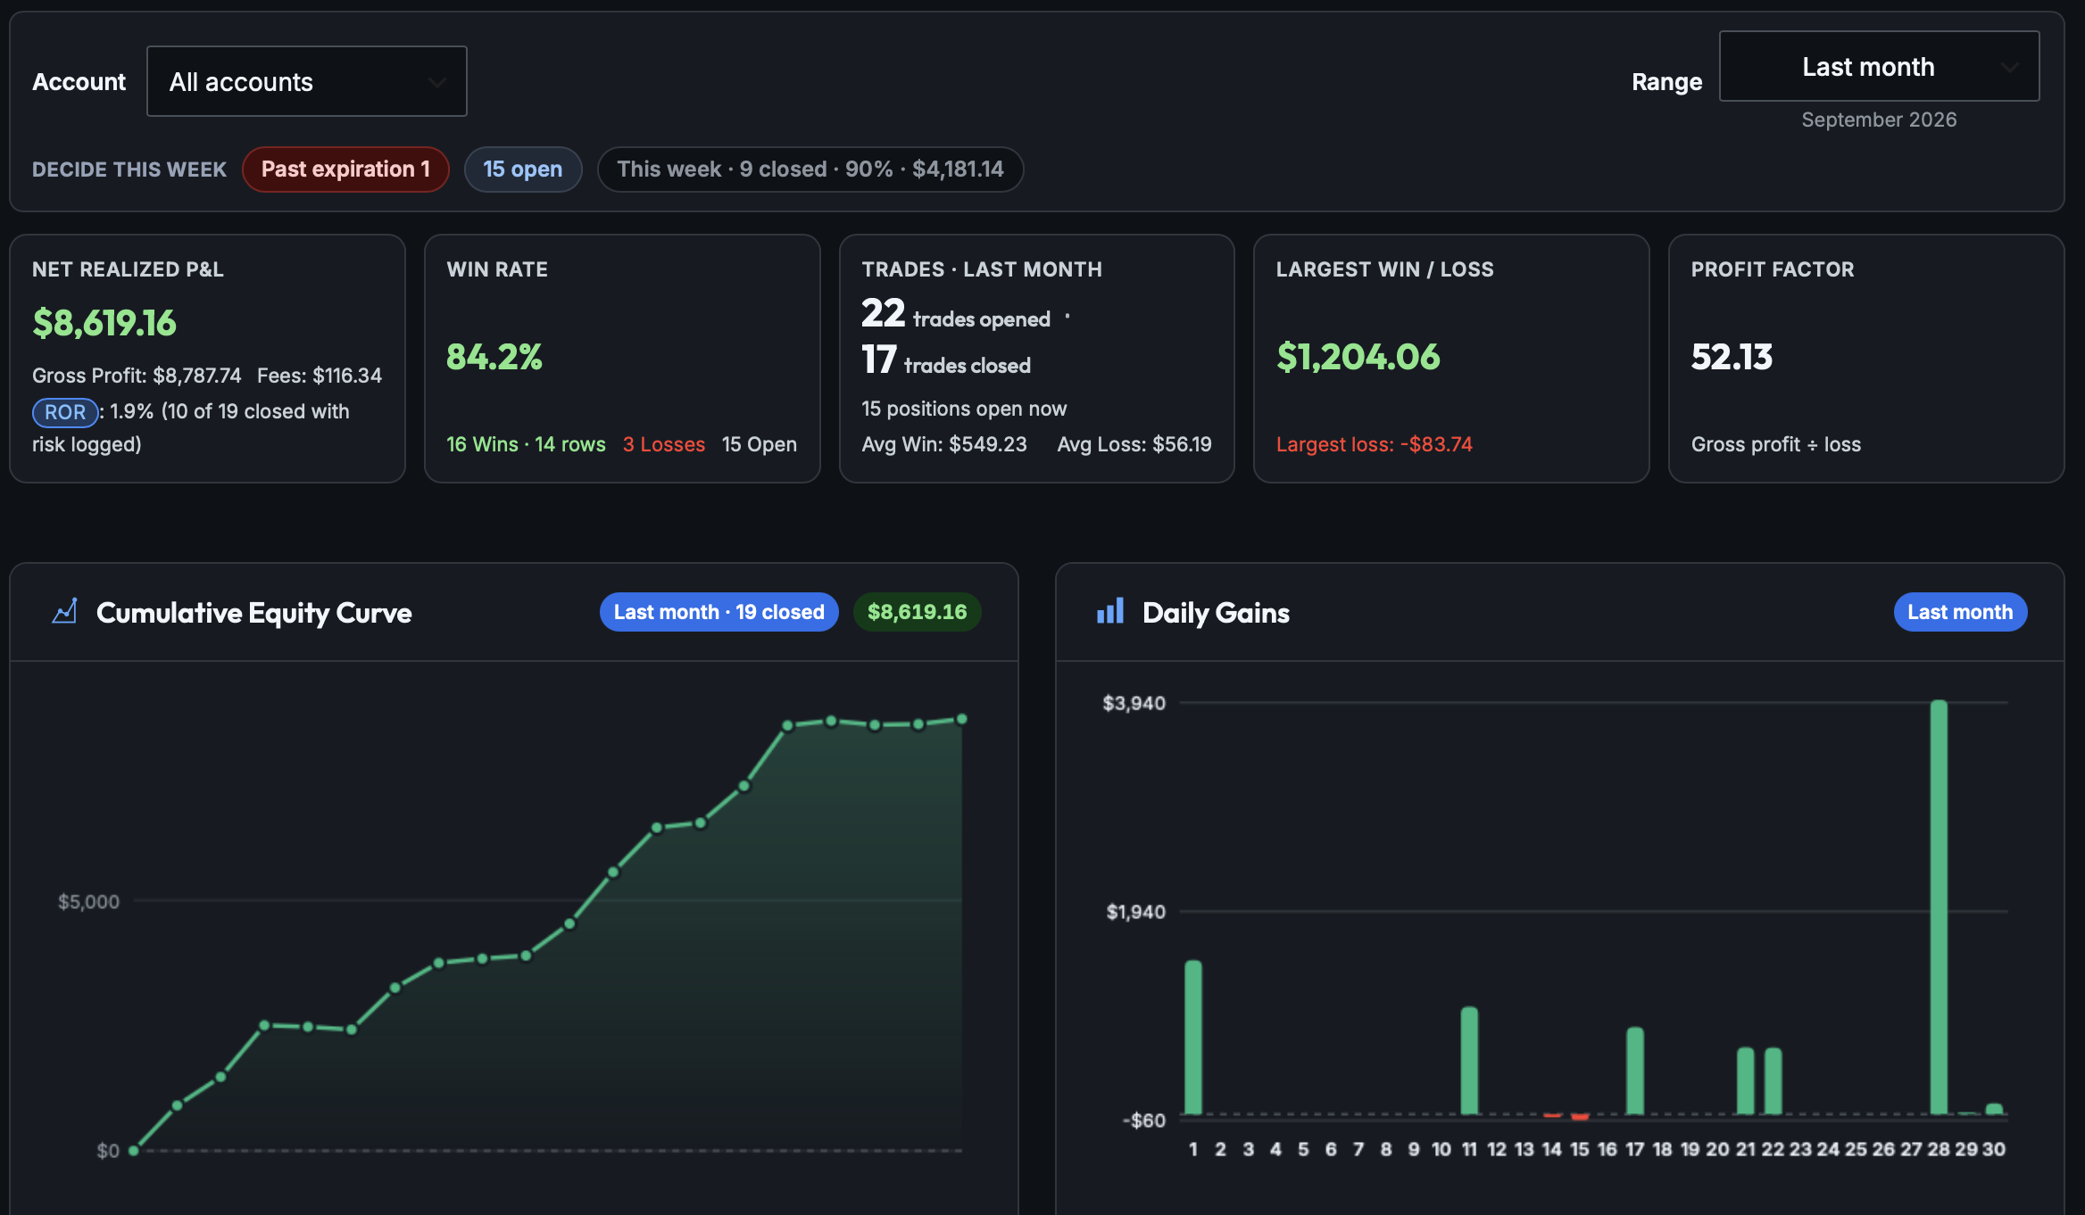Click the Daily Gains Last month badge
Viewport: 2085px width, 1215px height.
click(1960, 612)
